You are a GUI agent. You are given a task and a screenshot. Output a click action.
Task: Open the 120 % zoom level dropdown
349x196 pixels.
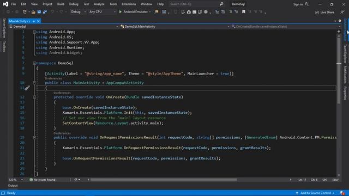pos(16,180)
